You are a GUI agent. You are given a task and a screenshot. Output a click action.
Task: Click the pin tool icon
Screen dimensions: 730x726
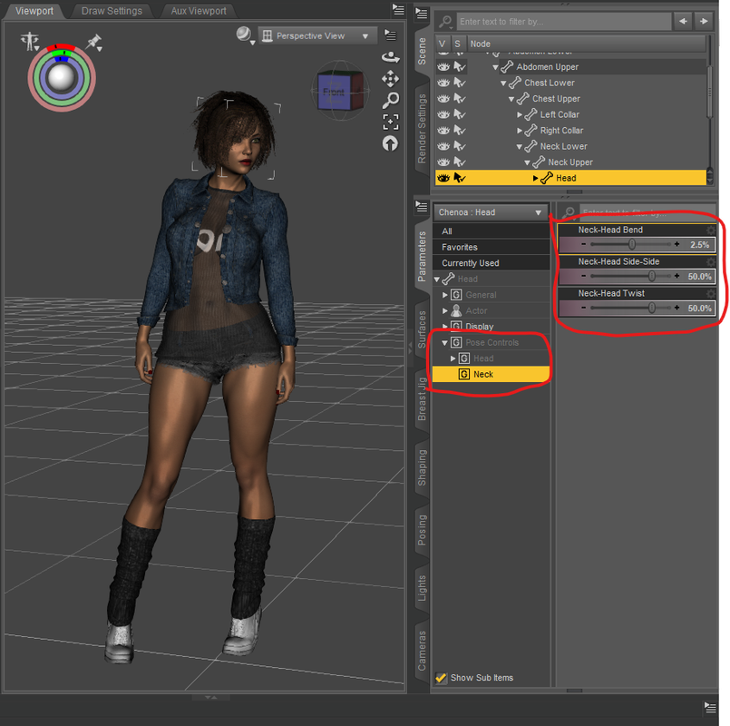point(94,42)
